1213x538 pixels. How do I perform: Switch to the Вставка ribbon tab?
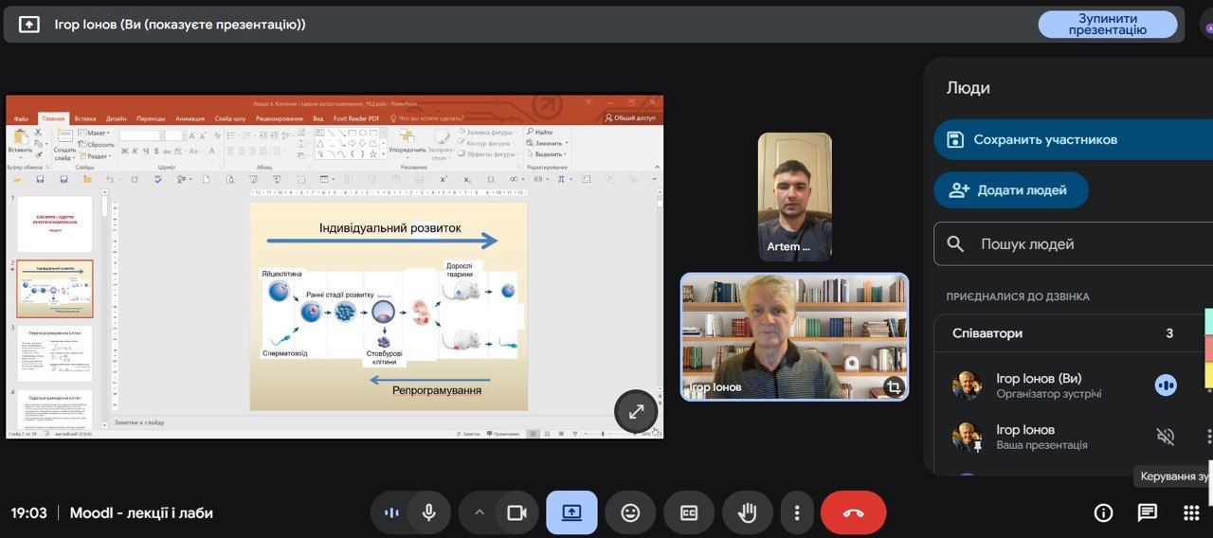pyautogui.click(x=85, y=118)
